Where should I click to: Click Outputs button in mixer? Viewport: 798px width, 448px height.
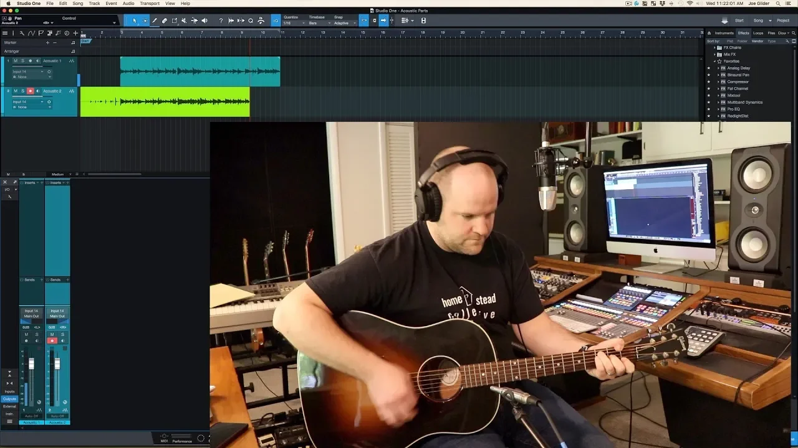point(9,399)
